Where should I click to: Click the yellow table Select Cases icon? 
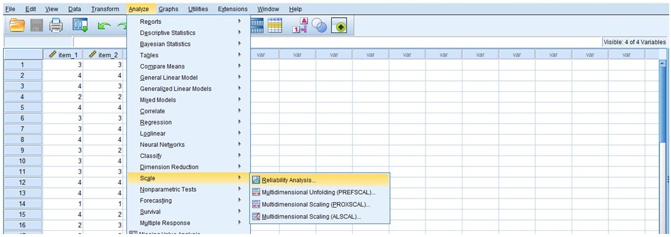275,26
